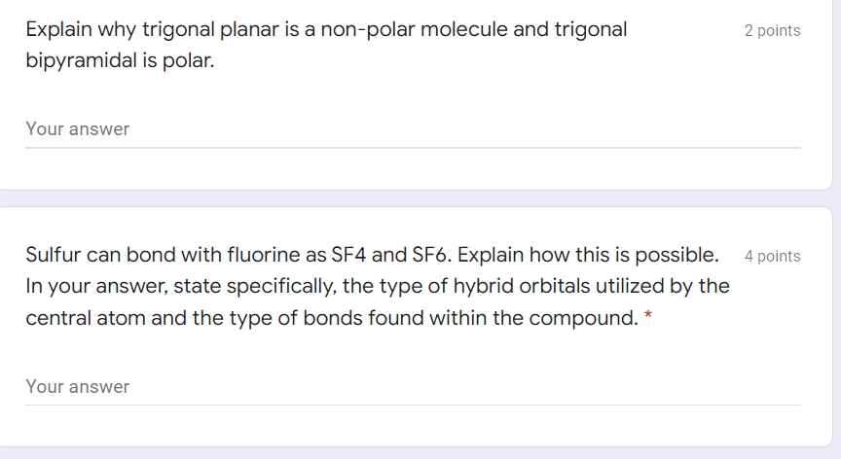The image size is (841, 459).
Task: Click the "4 points" label
Action: (772, 257)
